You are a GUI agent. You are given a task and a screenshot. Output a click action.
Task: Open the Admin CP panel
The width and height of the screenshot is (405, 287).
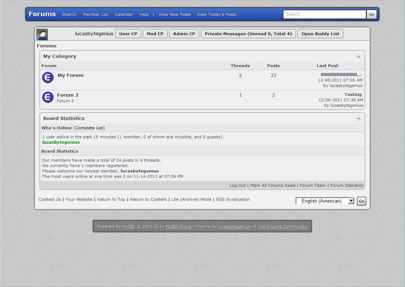[184, 34]
